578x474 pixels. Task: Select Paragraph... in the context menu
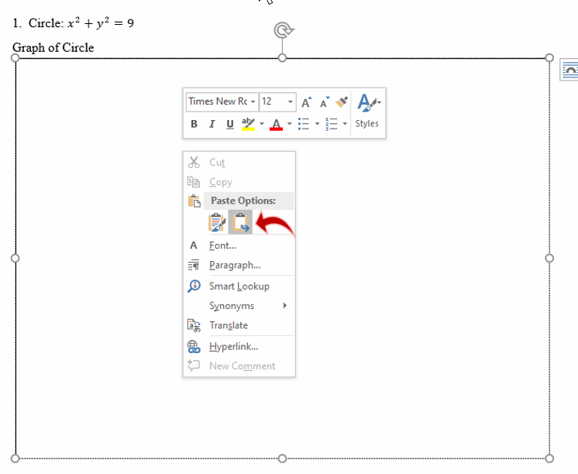(x=235, y=266)
